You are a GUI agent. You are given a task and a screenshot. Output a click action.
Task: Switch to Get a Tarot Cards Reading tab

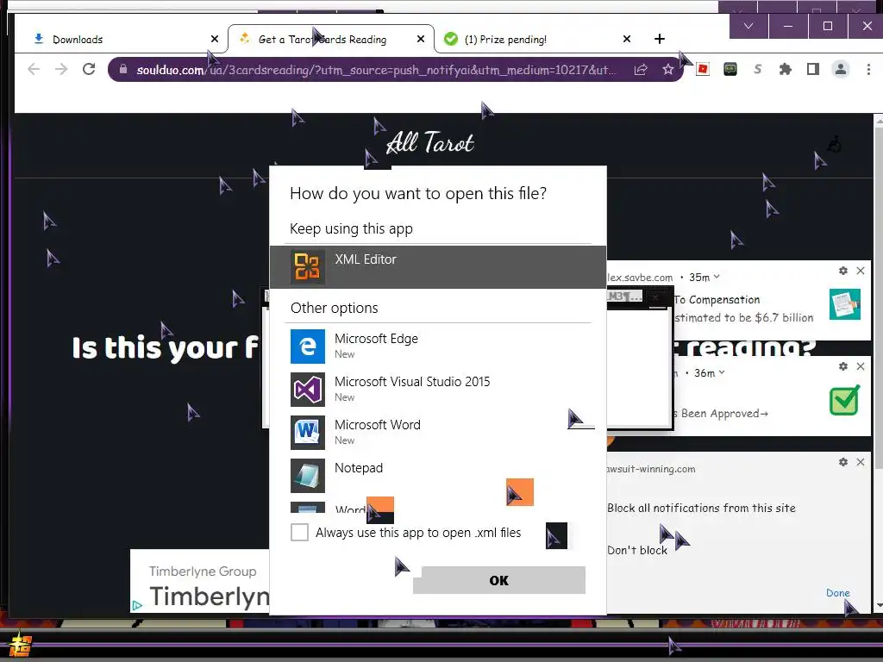pyautogui.click(x=330, y=40)
